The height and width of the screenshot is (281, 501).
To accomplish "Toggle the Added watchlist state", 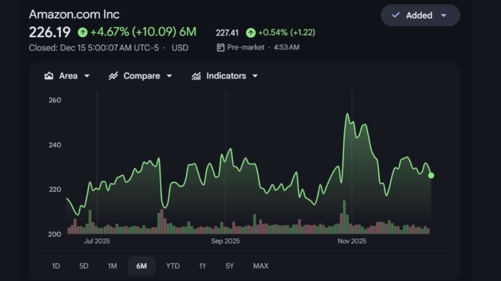I will coord(418,15).
